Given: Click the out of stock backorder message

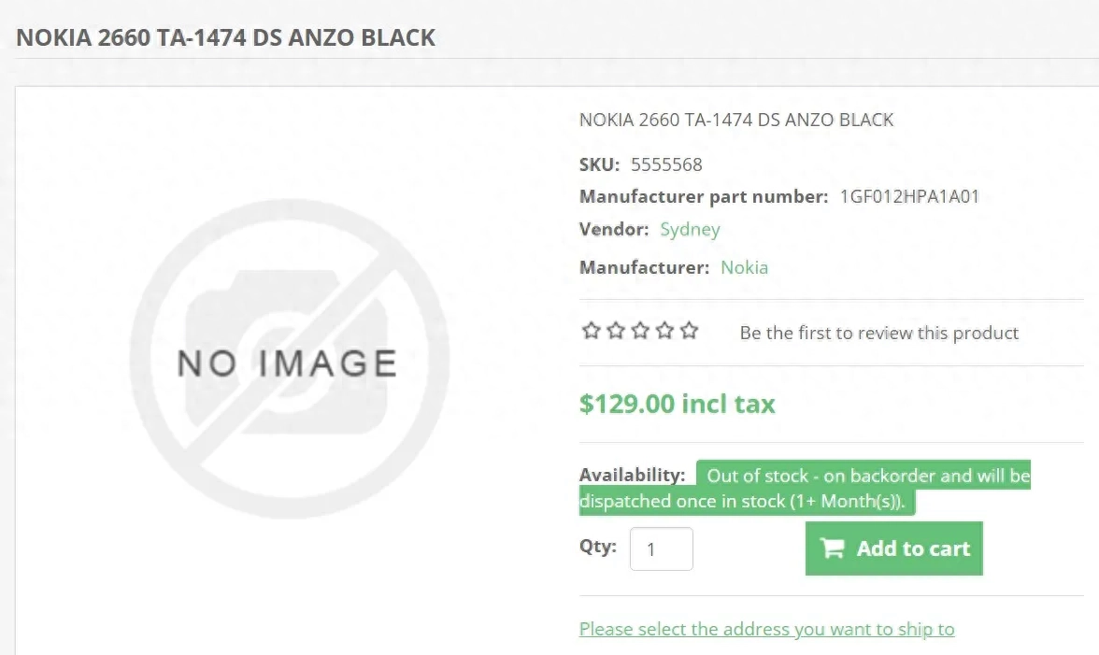Looking at the screenshot, I should coord(805,489).
